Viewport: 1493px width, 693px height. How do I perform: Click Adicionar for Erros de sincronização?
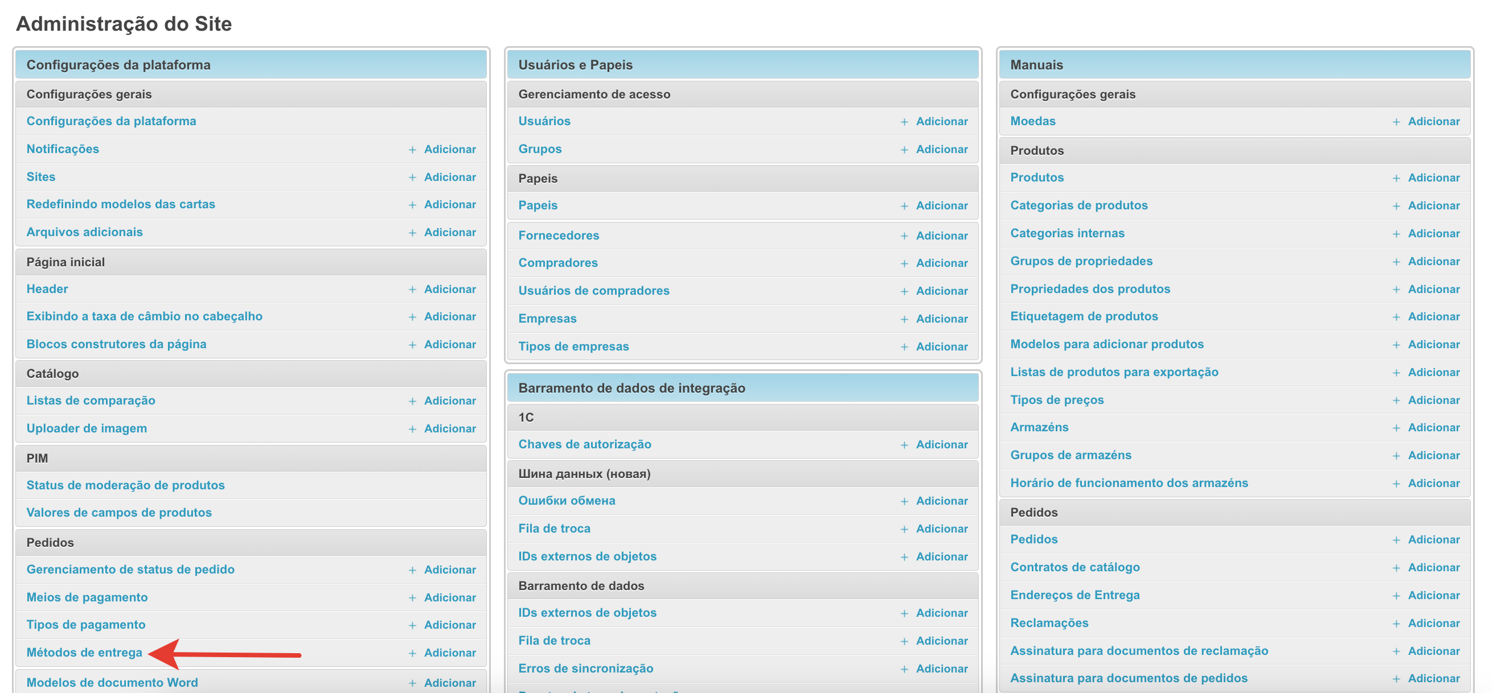coord(941,669)
